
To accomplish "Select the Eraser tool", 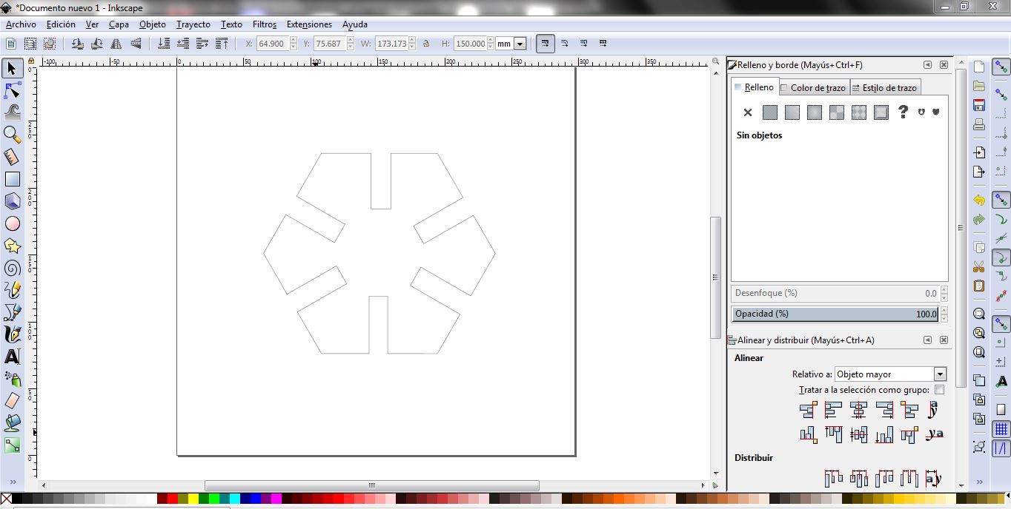I will tap(12, 401).
